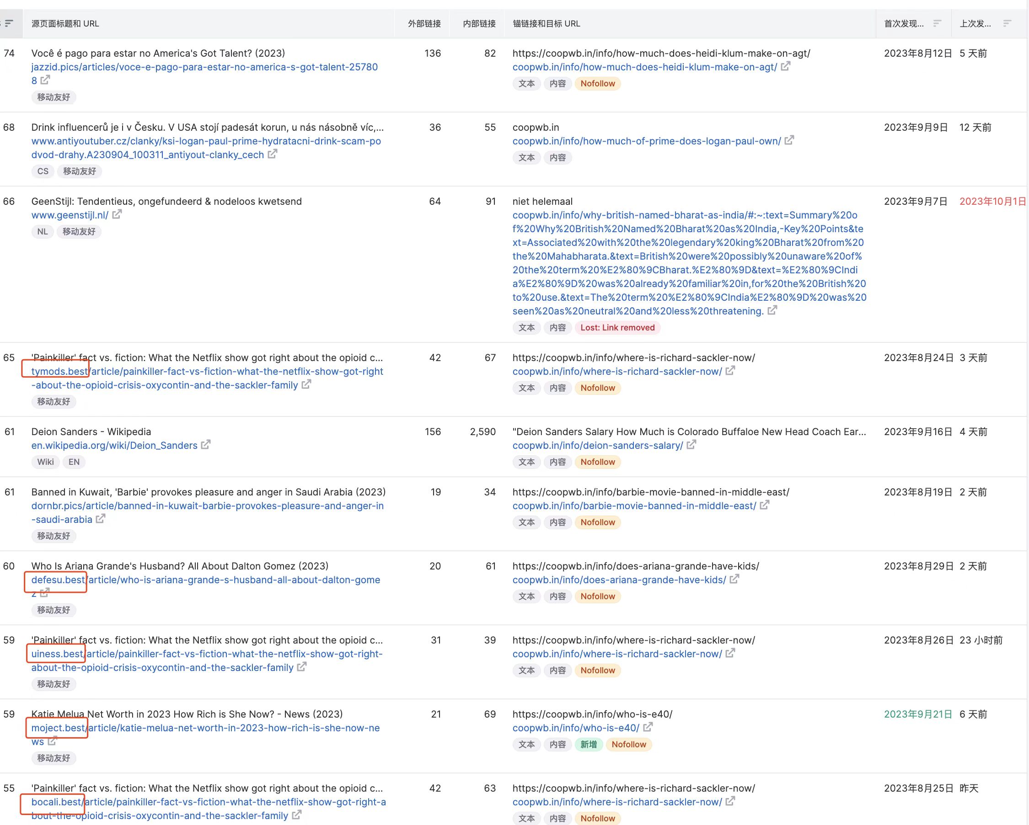Open the defesu.best ariana-grande article link
The image size is (1029, 825).
coord(206,586)
